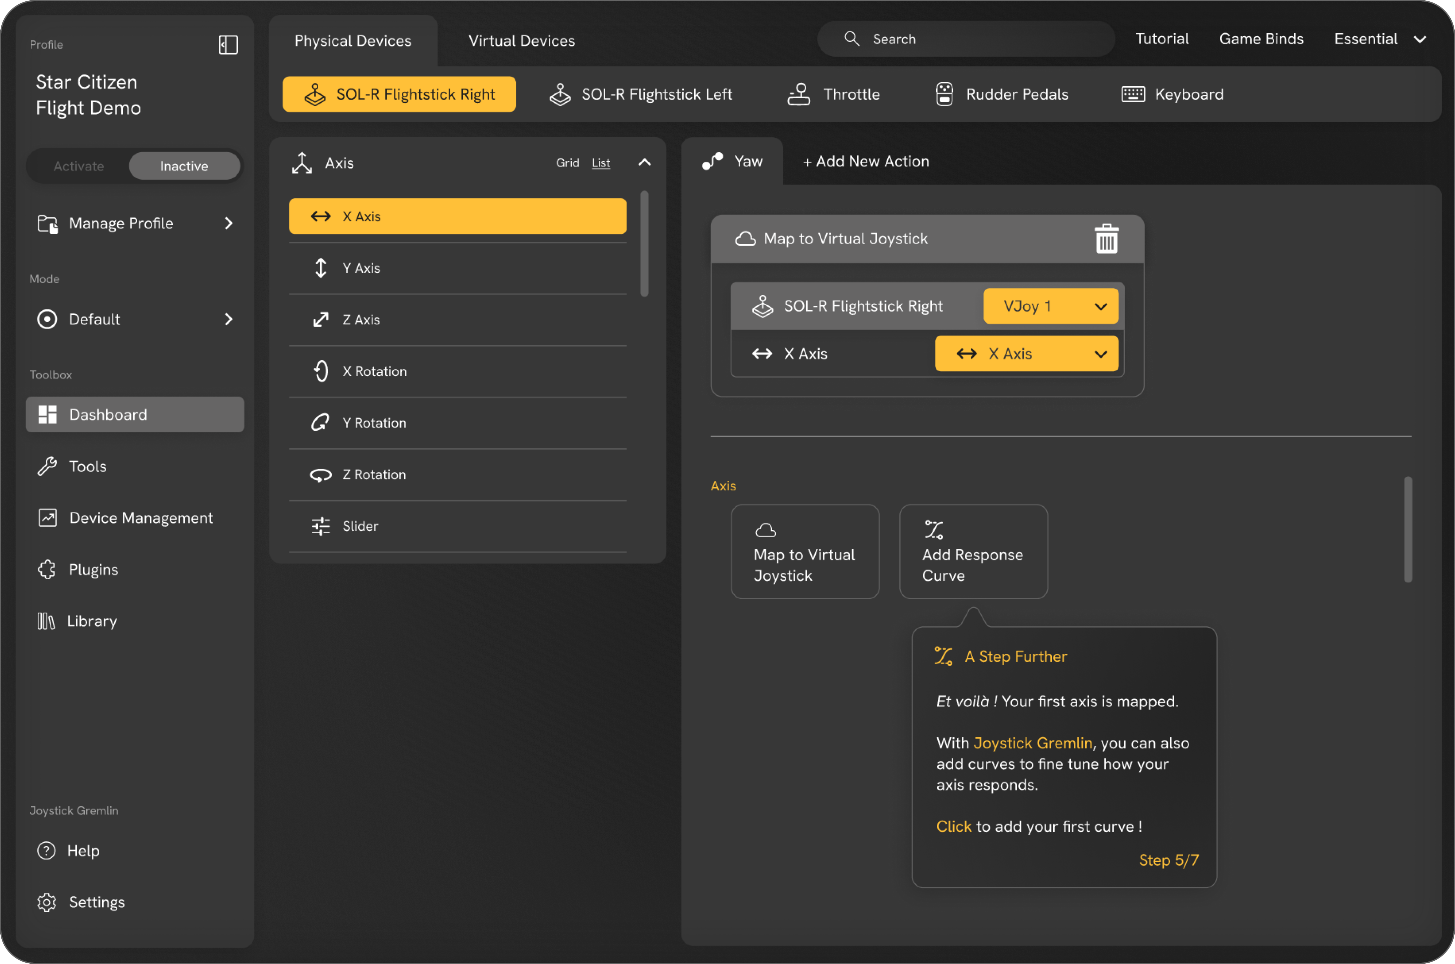Click Star Citizen Flight Demo profile name

(88, 95)
